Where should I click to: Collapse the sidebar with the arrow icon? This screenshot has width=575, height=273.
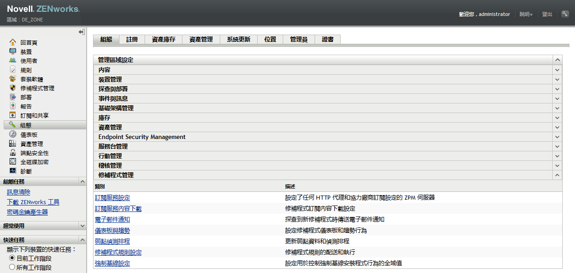(x=81, y=32)
